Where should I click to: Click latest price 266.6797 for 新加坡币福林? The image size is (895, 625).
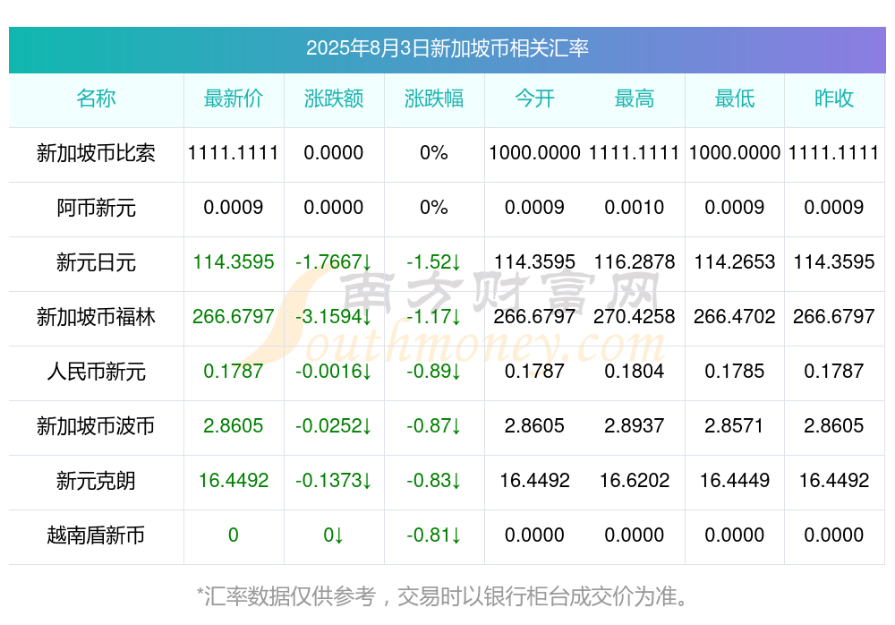pyautogui.click(x=234, y=316)
